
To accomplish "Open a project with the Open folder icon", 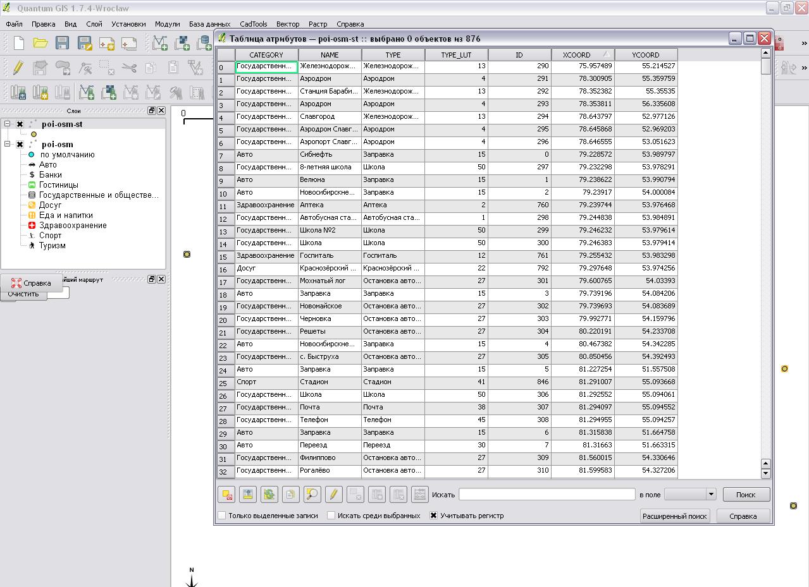I will [39, 42].
